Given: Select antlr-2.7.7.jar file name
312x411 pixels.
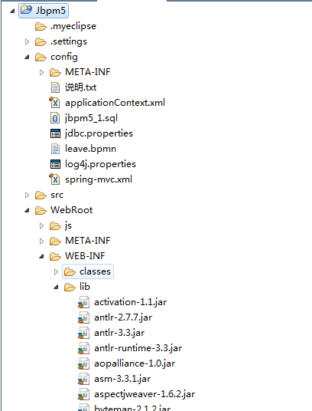Looking at the screenshot, I should [x=123, y=317].
